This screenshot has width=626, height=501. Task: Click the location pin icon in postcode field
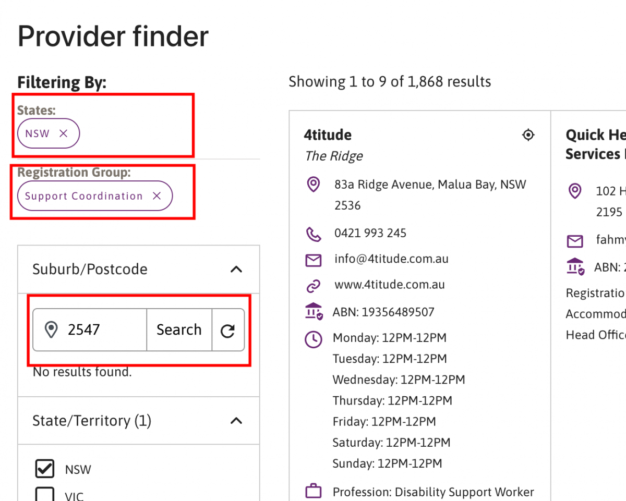(x=51, y=330)
